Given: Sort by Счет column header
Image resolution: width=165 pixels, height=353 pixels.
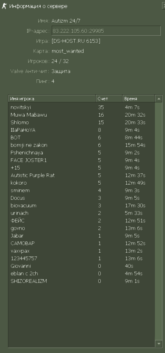Looking at the screenshot, I should 109,99.
